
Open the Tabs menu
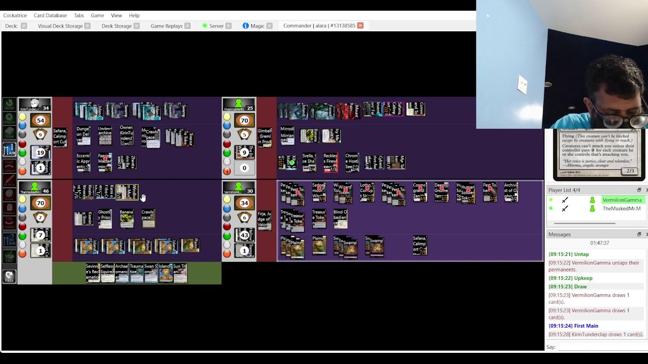pos(78,15)
